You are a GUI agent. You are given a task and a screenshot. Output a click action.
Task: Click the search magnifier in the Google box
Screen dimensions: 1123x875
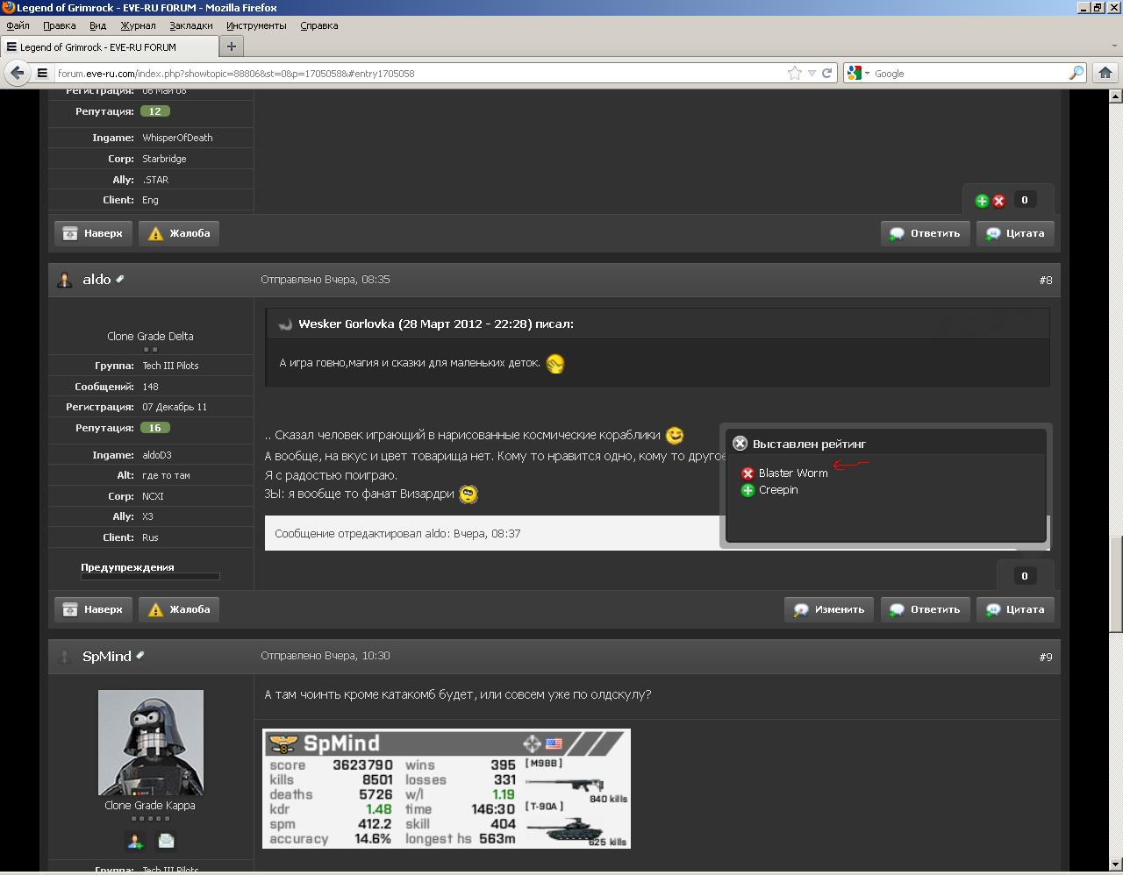point(1077,74)
